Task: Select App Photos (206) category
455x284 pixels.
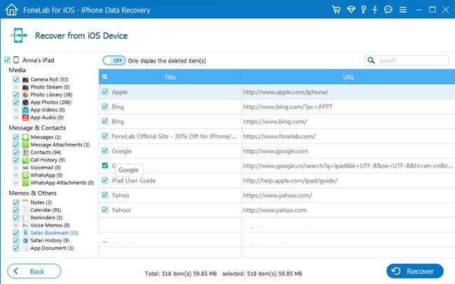Action: pos(51,102)
